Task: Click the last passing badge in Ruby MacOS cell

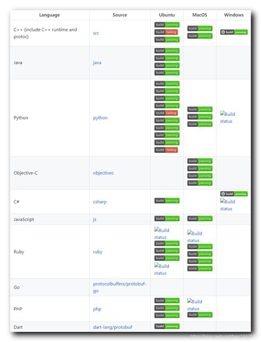Action: click(200, 269)
